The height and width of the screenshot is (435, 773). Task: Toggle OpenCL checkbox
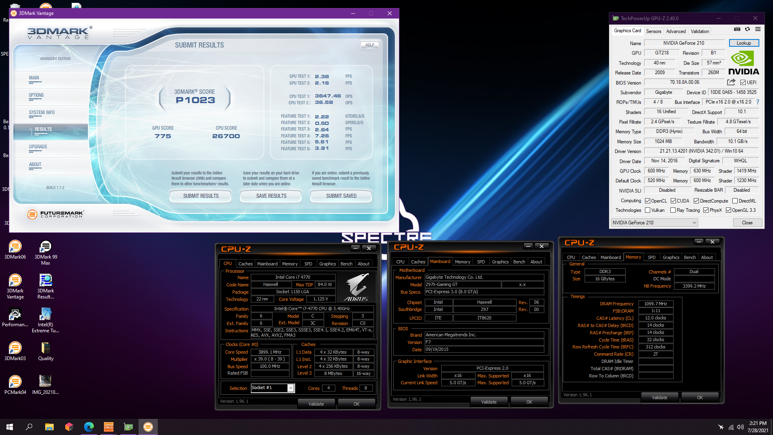pos(647,201)
